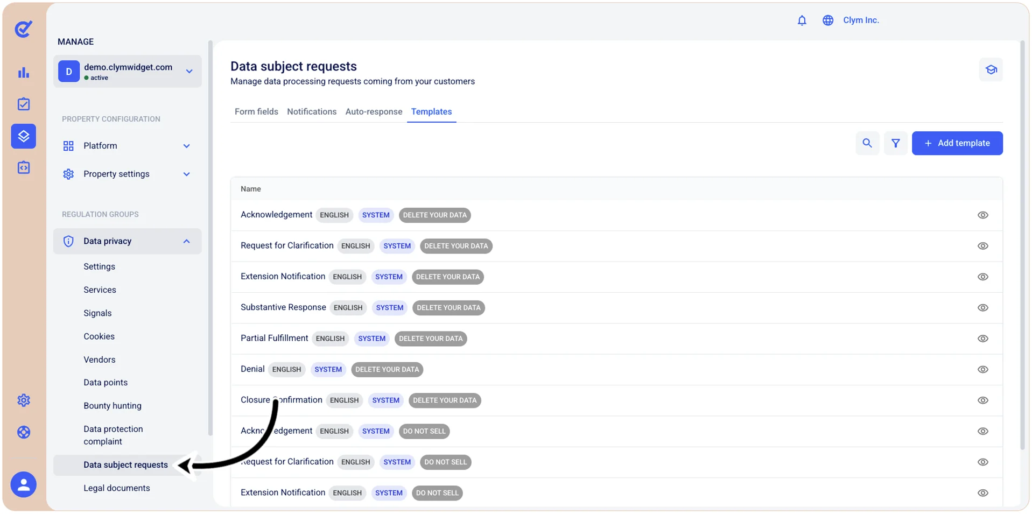This screenshot has width=1032, height=514.
Task: View the Substantive Response template
Action: [982, 308]
